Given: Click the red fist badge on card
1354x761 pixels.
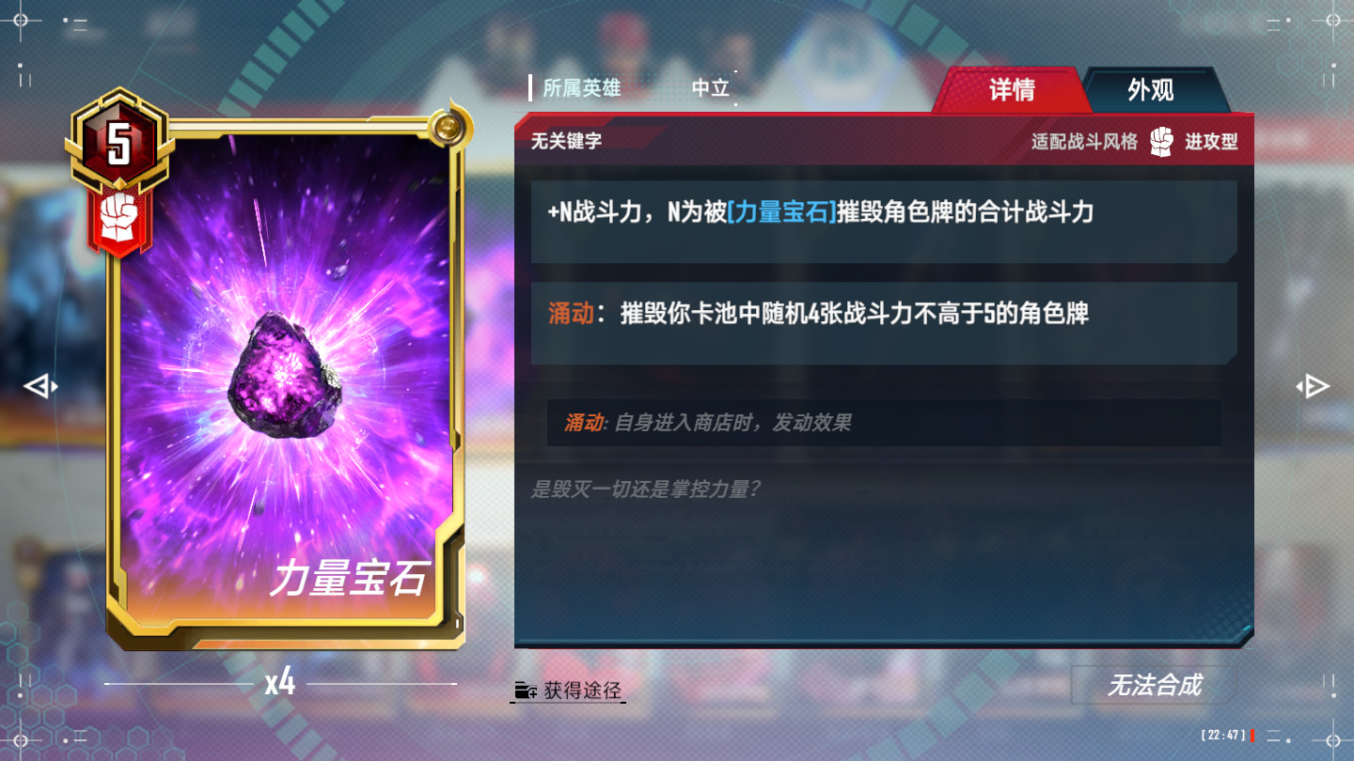Looking at the screenshot, I should coord(118,218).
